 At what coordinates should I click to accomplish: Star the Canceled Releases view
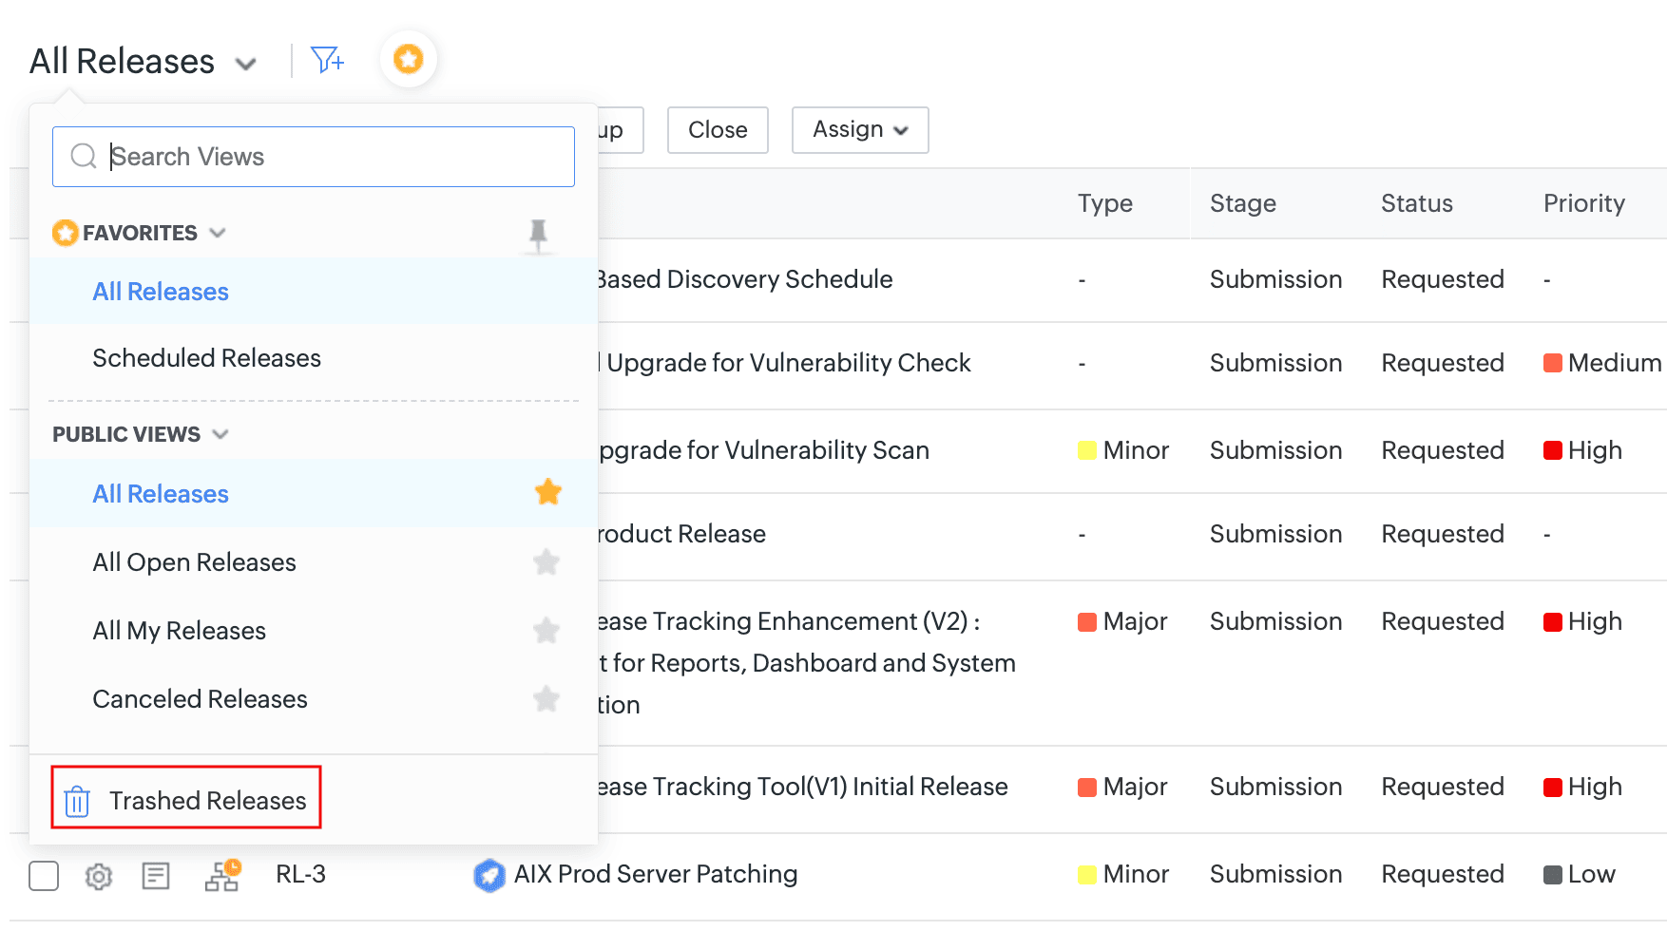click(x=546, y=699)
